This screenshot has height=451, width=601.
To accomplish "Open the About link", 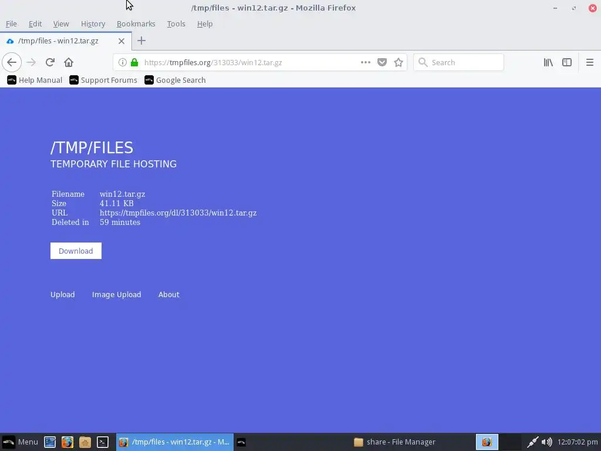I will pyautogui.click(x=168, y=295).
